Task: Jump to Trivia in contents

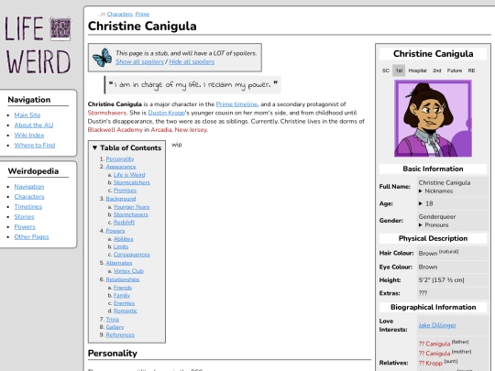Action: tap(113, 320)
